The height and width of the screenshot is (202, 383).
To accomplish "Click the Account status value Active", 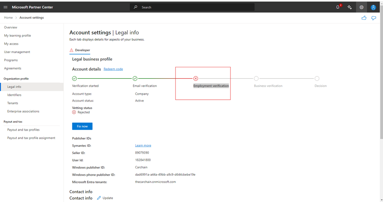I will click(140, 100).
